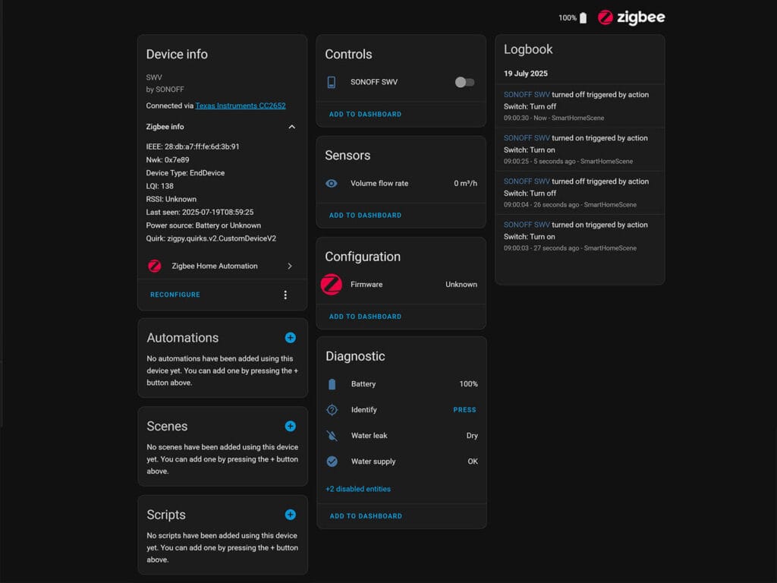Open the Texas Instruments CC2652 link
The width and height of the screenshot is (777, 583).
pyautogui.click(x=241, y=106)
